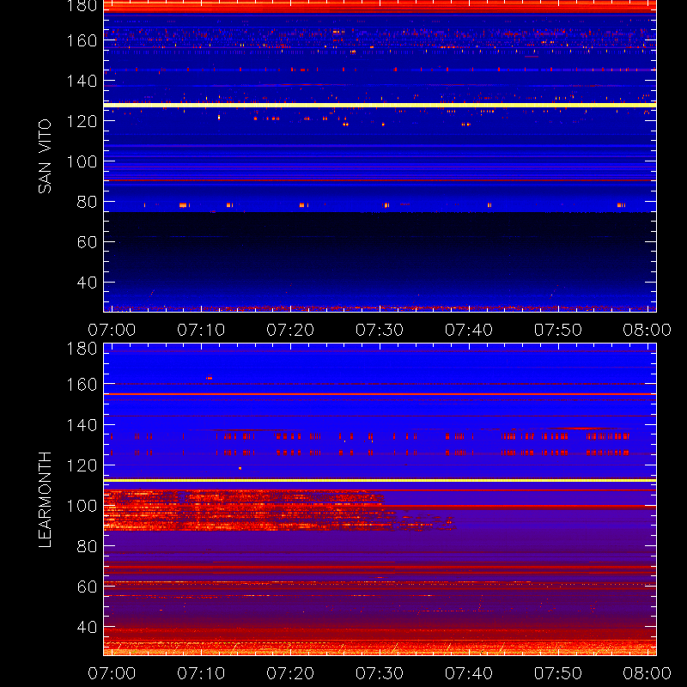Image resolution: width=687 pixels, height=687 pixels.
Task: Click 07:30 time label under SAN VITO plot
Action: (380, 330)
